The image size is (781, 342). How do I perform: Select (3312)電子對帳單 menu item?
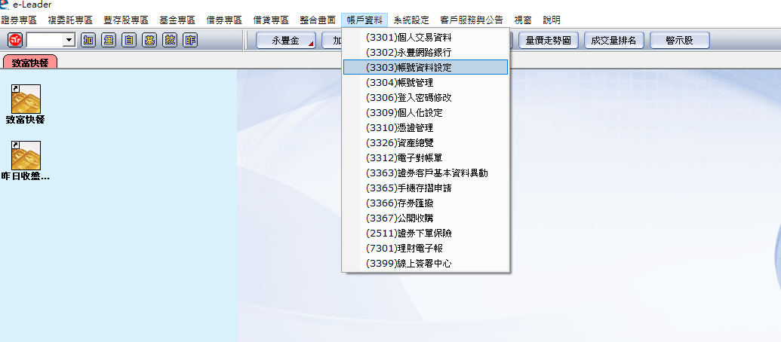coord(426,158)
